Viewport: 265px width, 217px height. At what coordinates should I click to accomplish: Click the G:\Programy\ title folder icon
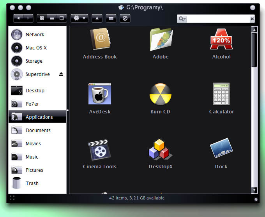[121, 7]
